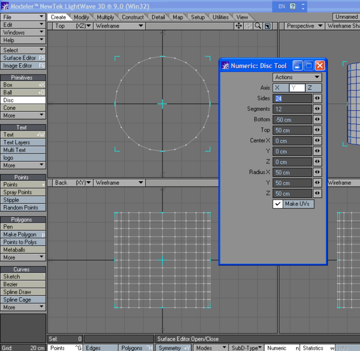Set disc Axis to Y
The width and height of the screenshot is (360, 351).
(x=297, y=88)
